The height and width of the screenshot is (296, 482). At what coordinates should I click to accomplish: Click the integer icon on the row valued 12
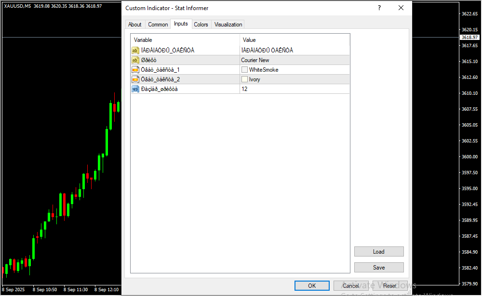(x=135, y=89)
